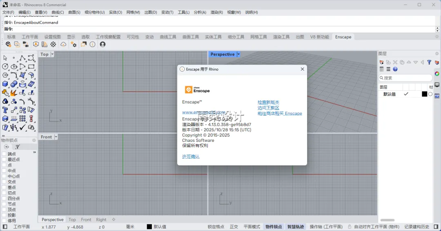Expand the sidebar toolbar overflow chevron
The height and width of the screenshot is (231, 441).
(x=3, y=136)
